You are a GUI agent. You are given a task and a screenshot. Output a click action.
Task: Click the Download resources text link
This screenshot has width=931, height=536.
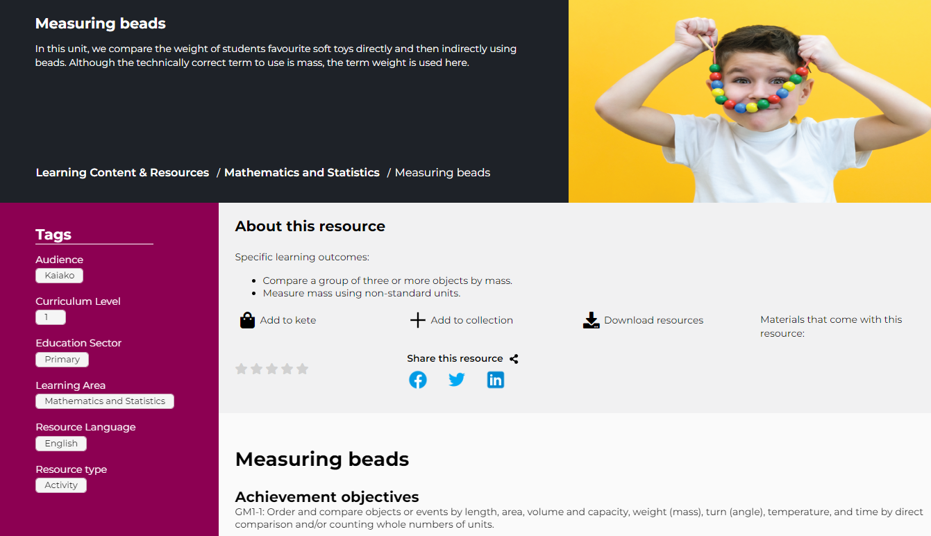pos(653,320)
